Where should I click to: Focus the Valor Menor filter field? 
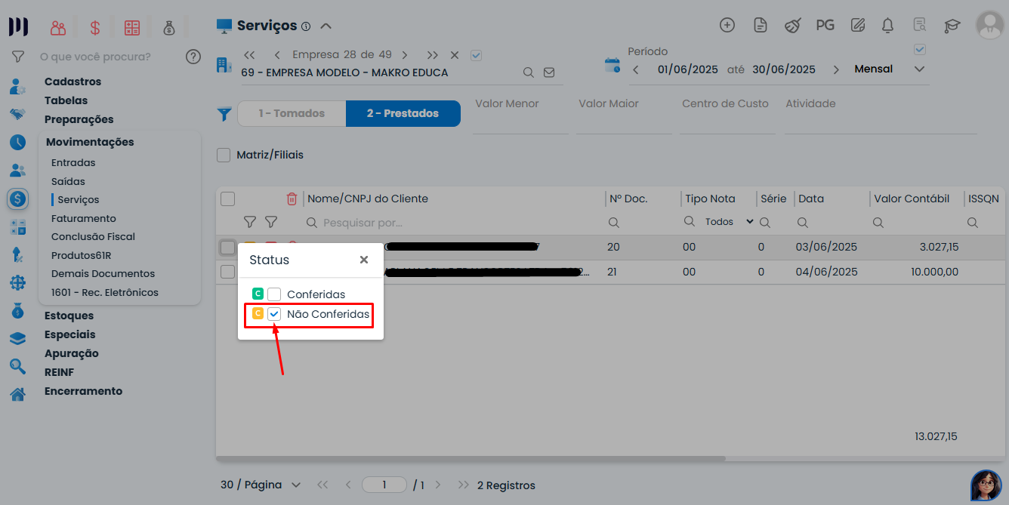[x=520, y=115]
